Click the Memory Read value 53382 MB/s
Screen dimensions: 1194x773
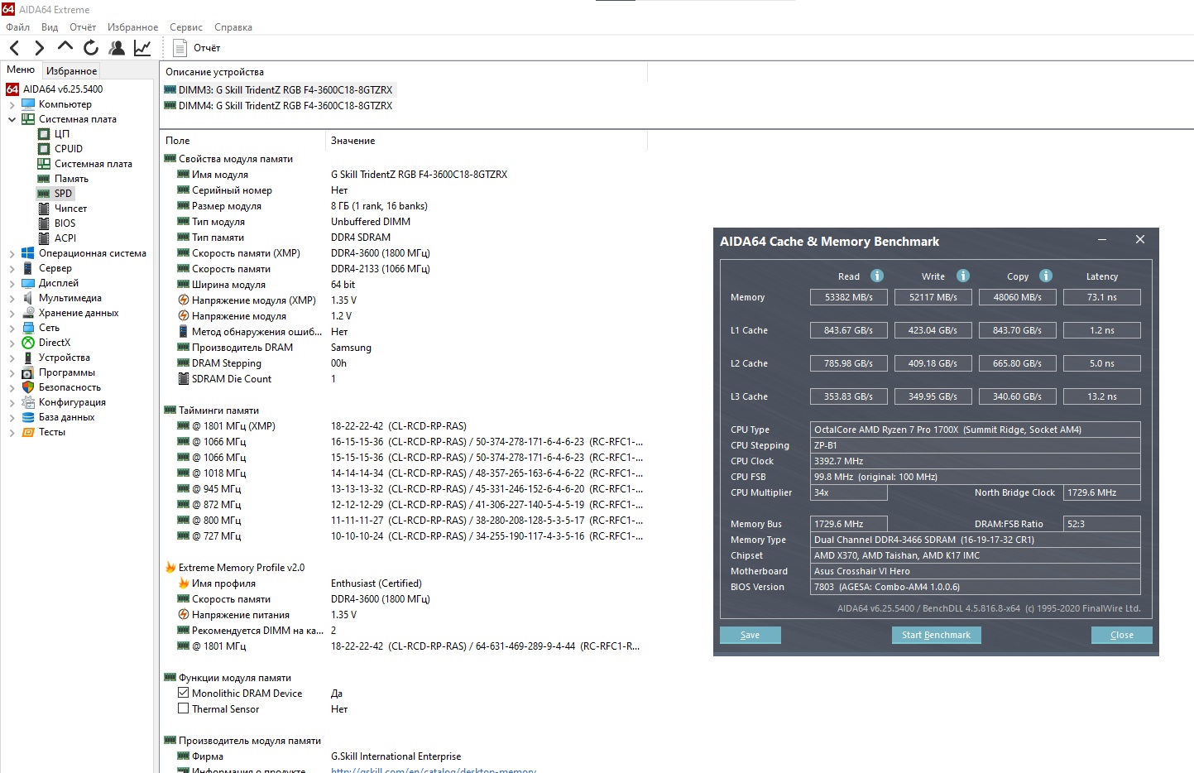point(848,297)
